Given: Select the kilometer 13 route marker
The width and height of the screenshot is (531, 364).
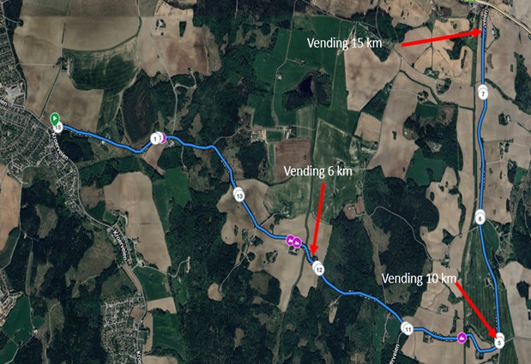Looking at the screenshot, I should pyautogui.click(x=239, y=196).
